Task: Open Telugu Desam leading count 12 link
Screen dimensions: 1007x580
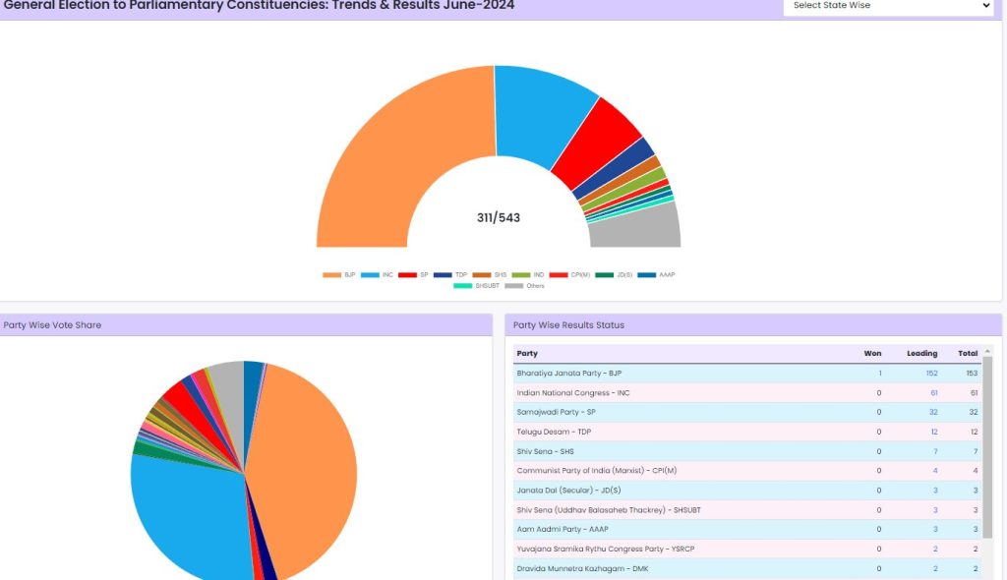Action: click(933, 432)
